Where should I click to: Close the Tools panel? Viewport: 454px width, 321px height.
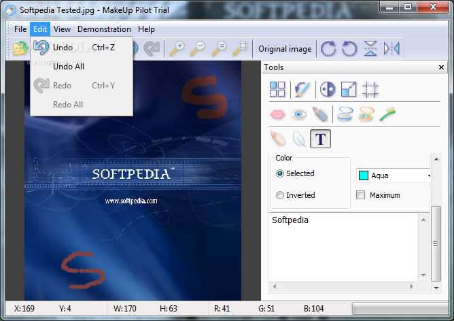[x=441, y=67]
